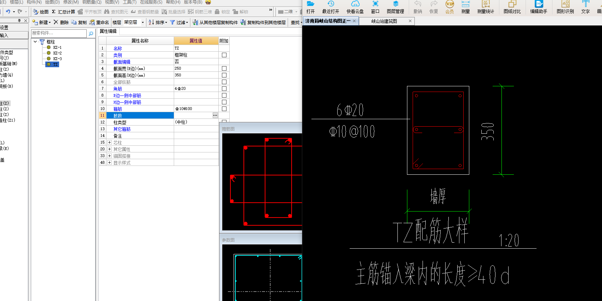Select the 测量 measure tool

[465, 7]
